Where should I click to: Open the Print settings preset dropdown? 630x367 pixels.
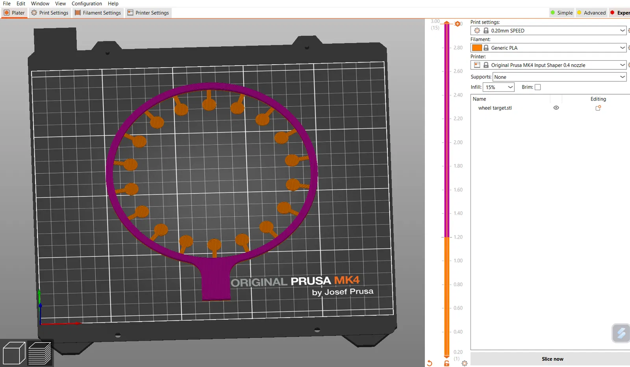tap(548, 30)
